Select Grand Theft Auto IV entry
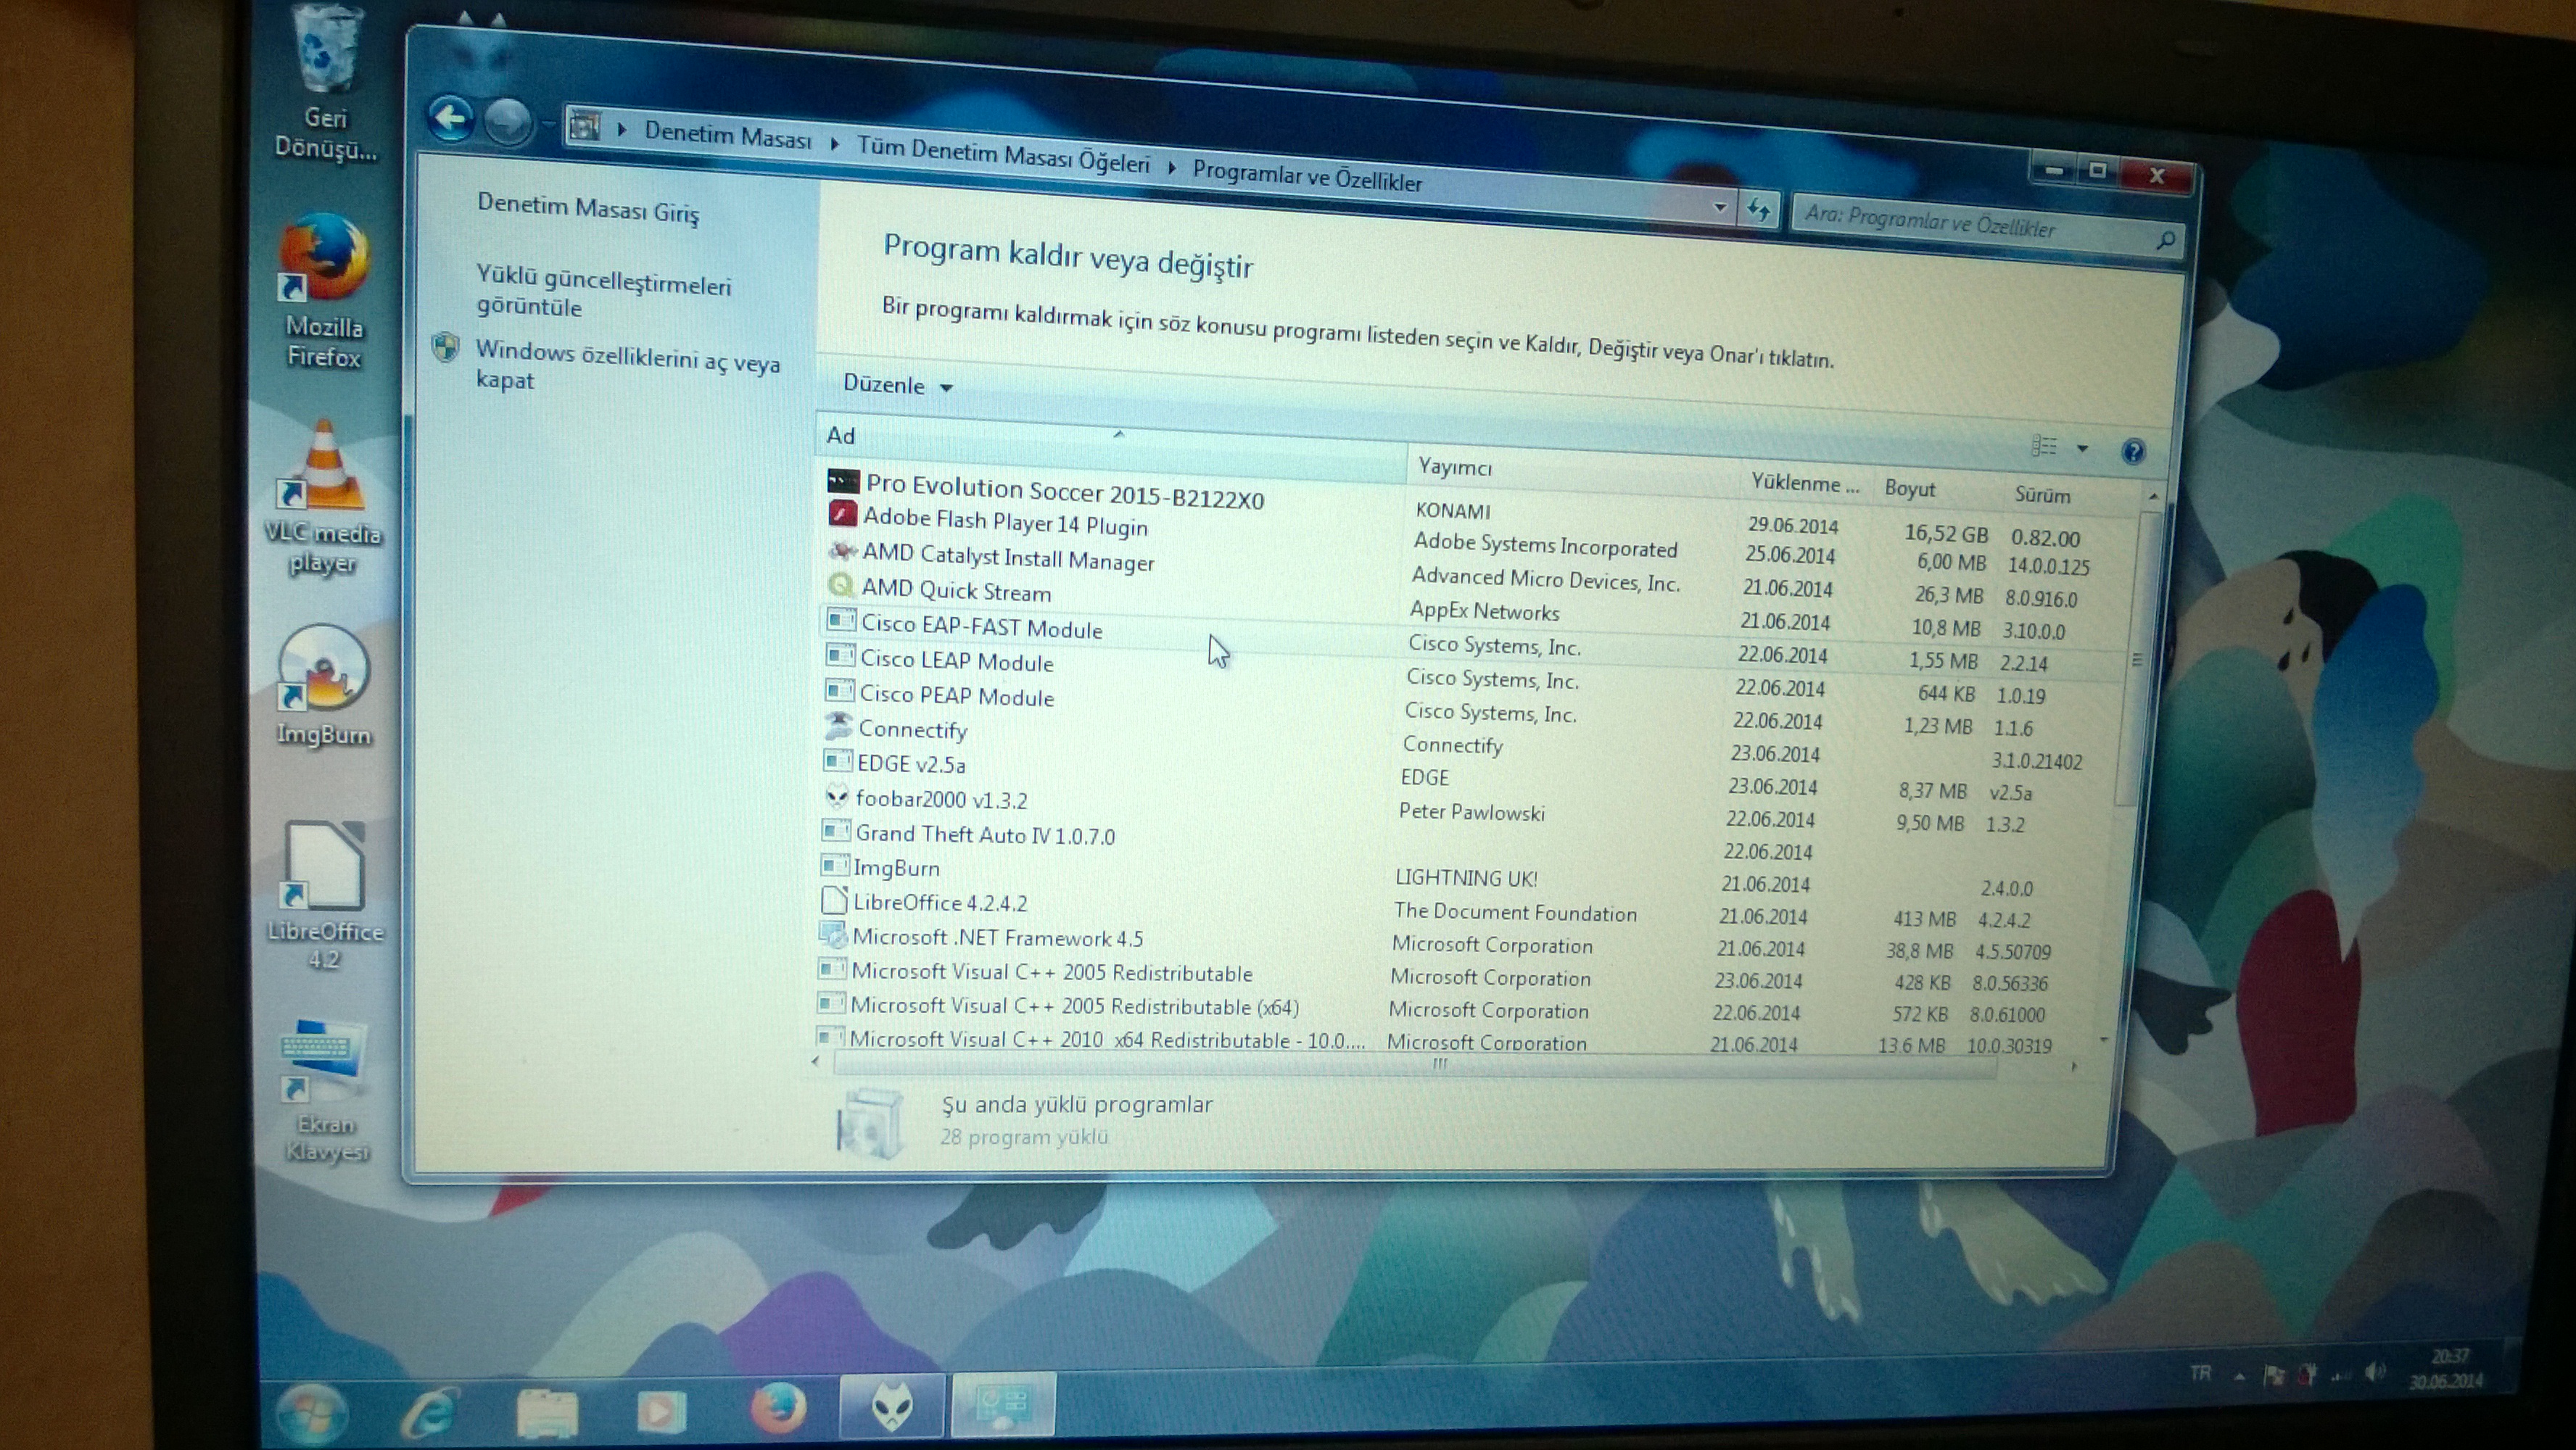This screenshot has width=2576, height=1450. point(984,834)
